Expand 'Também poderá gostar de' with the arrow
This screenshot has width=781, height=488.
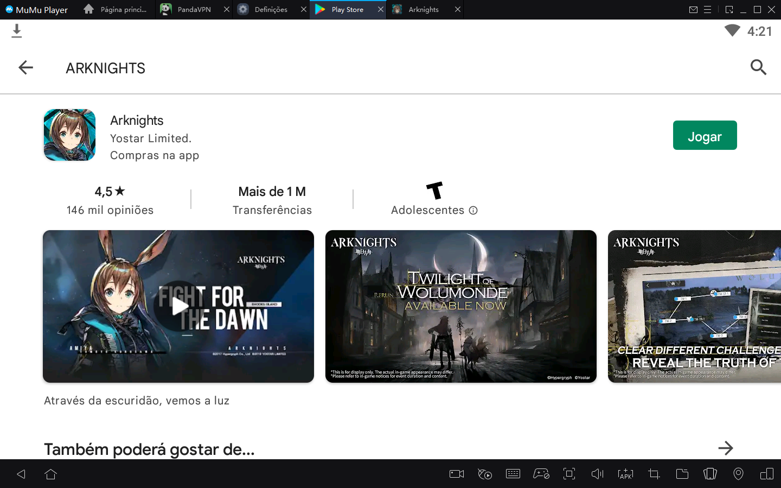click(x=726, y=448)
